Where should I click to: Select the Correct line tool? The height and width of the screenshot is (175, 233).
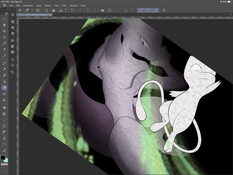point(4,151)
